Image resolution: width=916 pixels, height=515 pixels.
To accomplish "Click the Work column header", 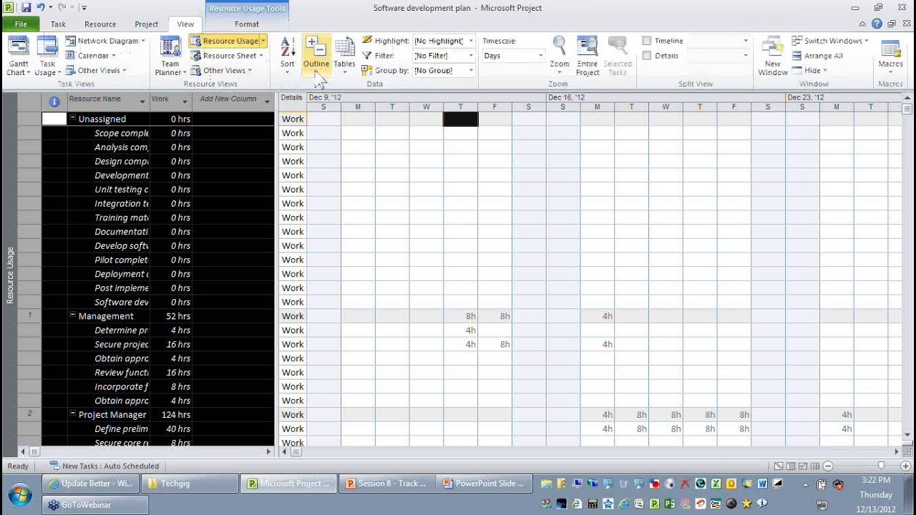I will [x=170, y=102].
